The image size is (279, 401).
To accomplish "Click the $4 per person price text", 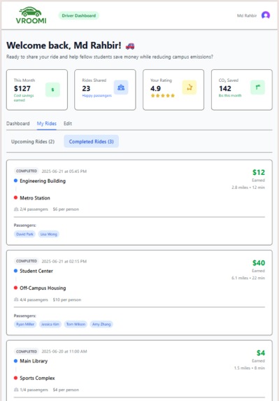I will [x=66, y=390].
